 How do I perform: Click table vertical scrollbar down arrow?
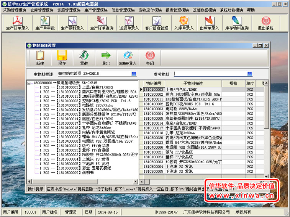(x=266, y=177)
